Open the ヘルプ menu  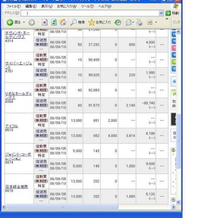pyautogui.click(x=105, y=6)
